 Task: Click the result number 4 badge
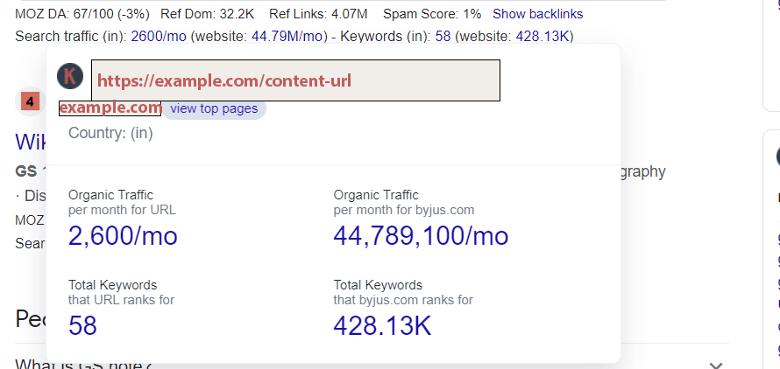pyautogui.click(x=30, y=101)
